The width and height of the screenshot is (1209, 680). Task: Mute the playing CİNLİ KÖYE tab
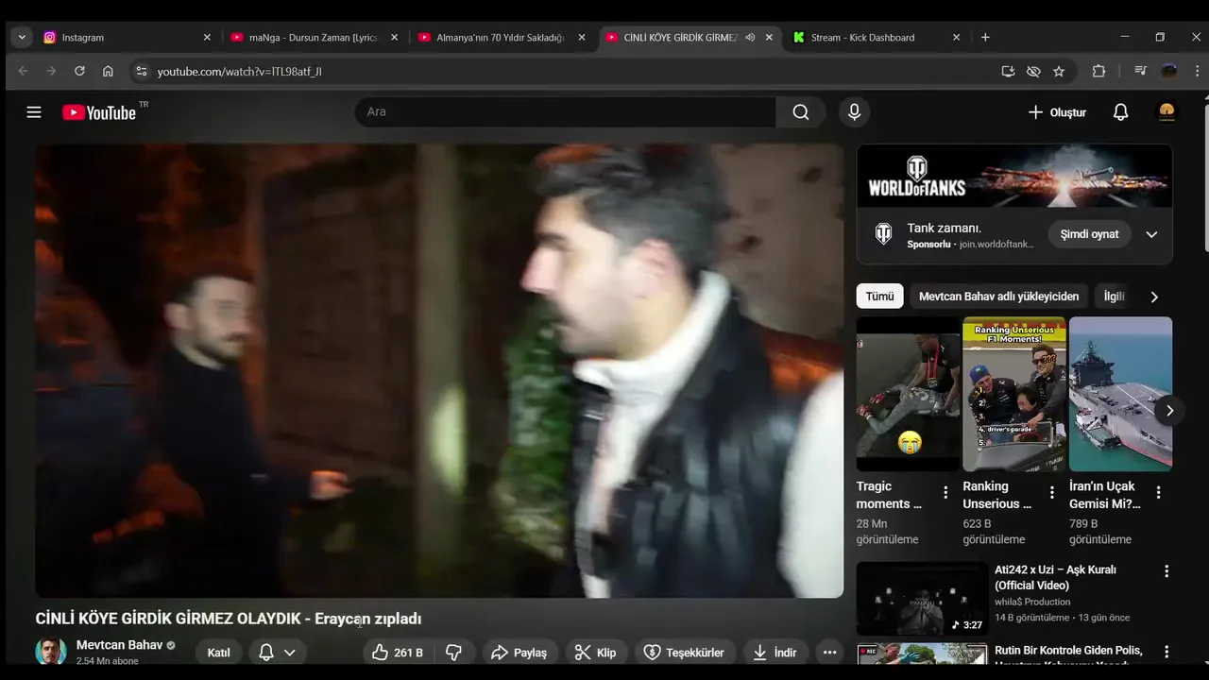pos(750,38)
